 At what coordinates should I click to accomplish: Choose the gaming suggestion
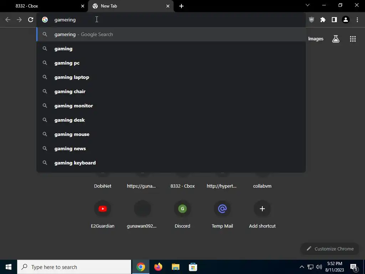point(171,49)
